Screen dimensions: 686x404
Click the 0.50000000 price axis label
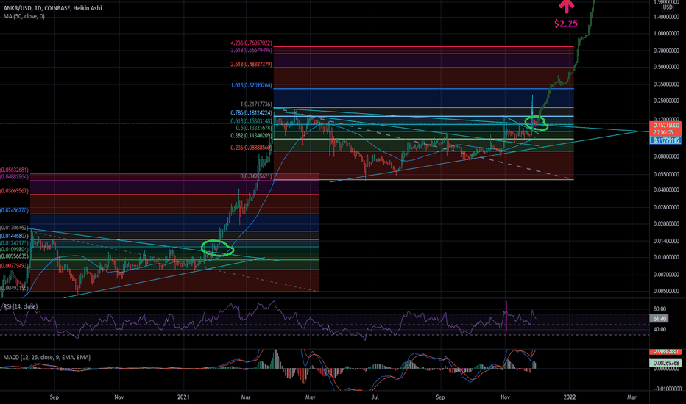pyautogui.click(x=666, y=68)
